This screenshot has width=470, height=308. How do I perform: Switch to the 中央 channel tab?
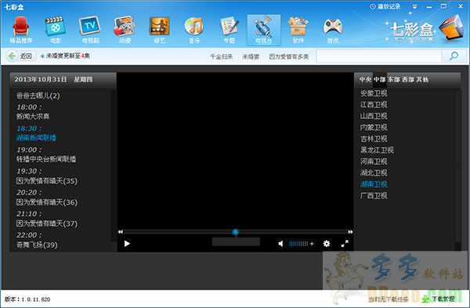coord(365,79)
